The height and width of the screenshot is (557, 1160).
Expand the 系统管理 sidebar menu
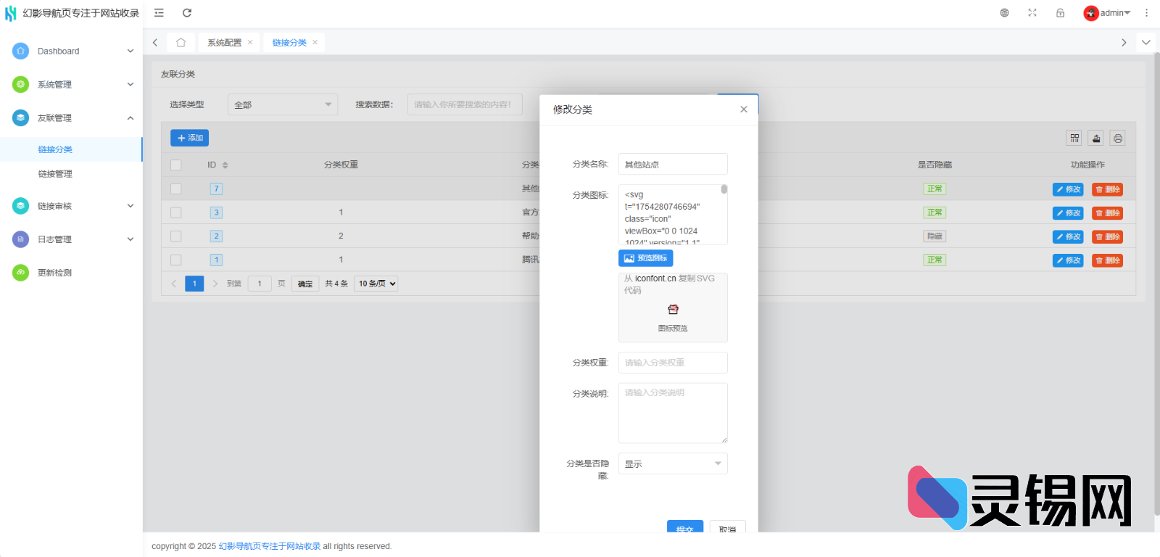pos(71,85)
